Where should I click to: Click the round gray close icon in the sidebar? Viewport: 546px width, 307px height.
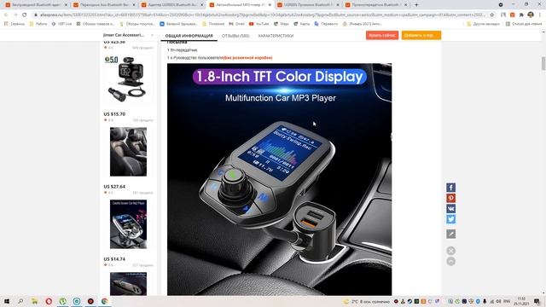(x=450, y=251)
